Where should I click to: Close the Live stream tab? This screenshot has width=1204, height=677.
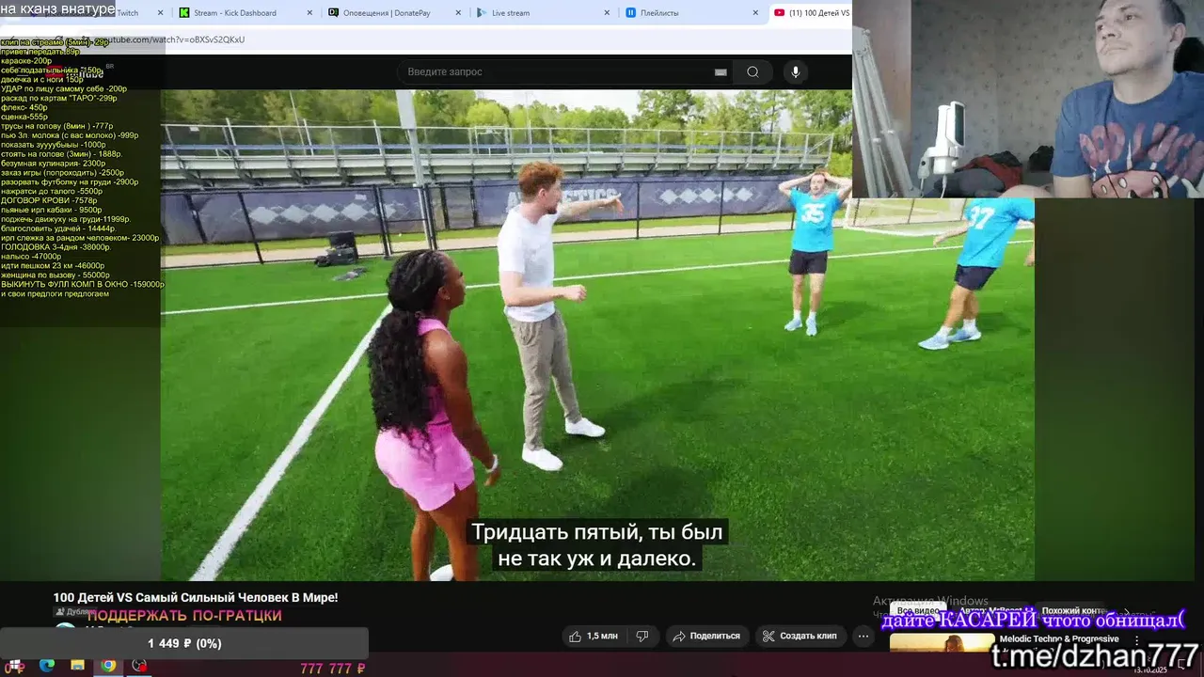(x=607, y=13)
